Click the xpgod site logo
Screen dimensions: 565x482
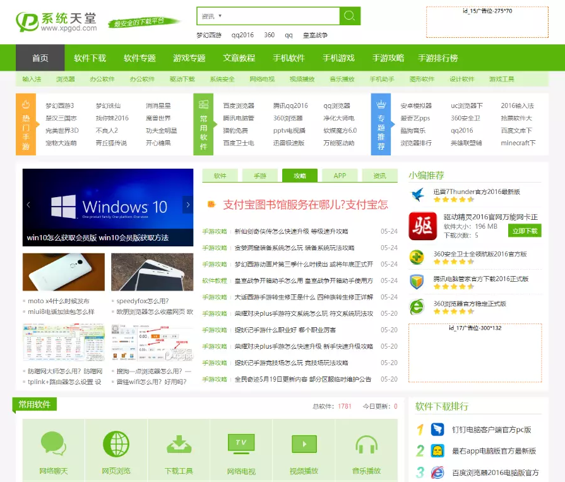(56, 21)
